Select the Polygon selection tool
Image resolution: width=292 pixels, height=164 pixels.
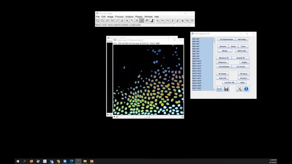108,21
